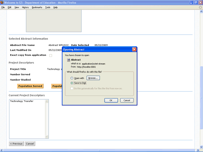Click the Project Descriptors heading
The width and height of the screenshot is (203, 152).
21,63
